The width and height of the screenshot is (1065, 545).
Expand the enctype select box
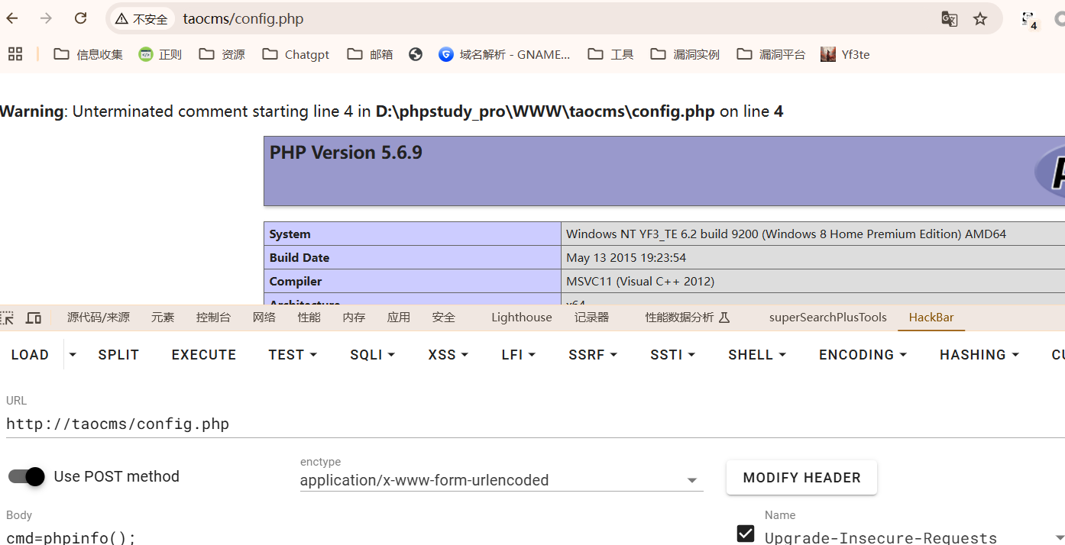[501, 480]
